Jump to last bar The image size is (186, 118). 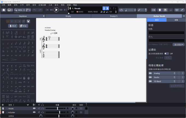[65, 10]
